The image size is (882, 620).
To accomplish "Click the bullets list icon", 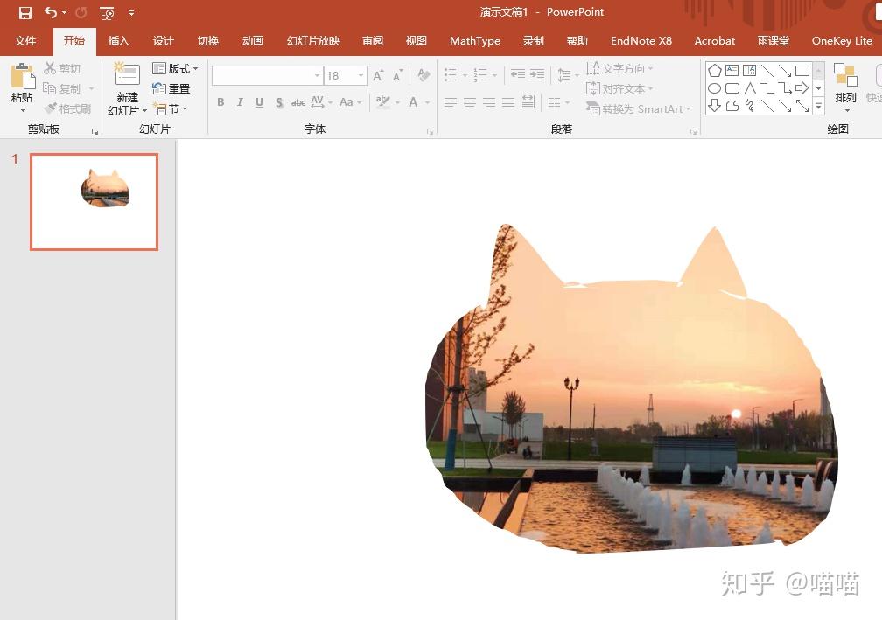I will click(451, 74).
